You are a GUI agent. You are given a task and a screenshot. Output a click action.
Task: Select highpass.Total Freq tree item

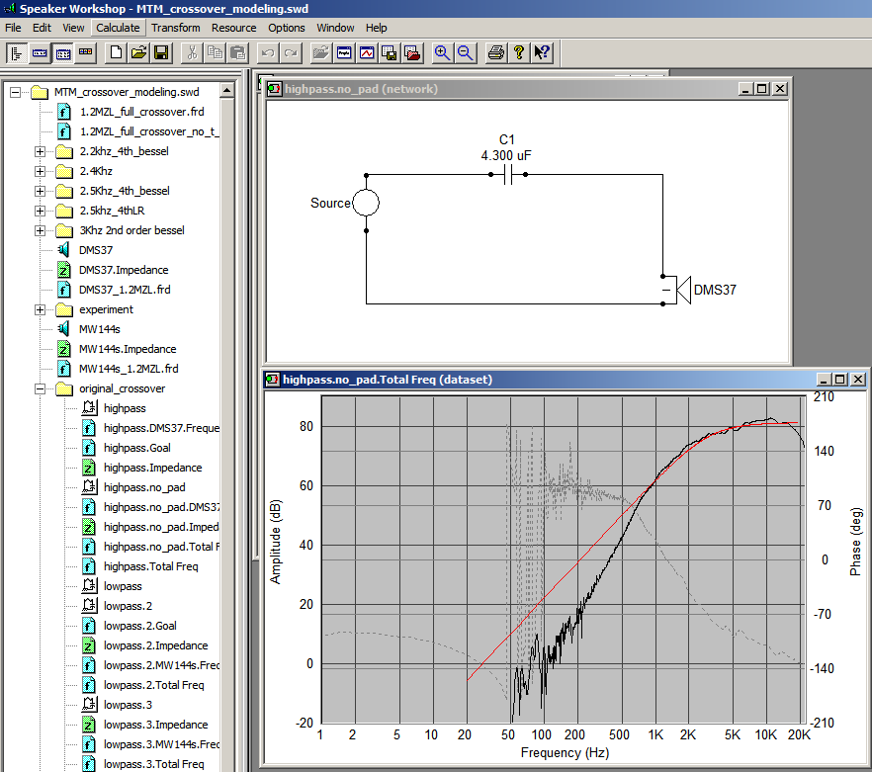click(150, 566)
